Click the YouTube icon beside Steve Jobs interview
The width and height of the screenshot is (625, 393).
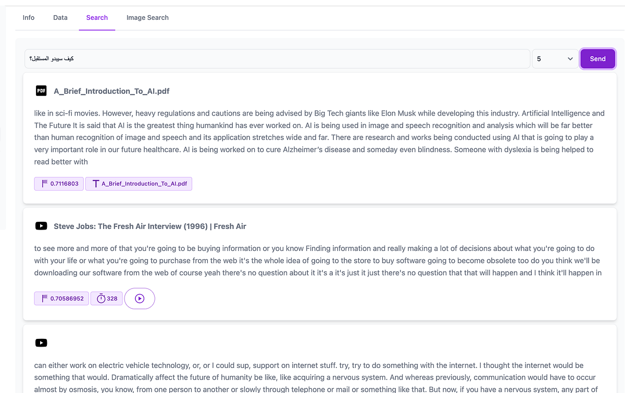click(41, 226)
